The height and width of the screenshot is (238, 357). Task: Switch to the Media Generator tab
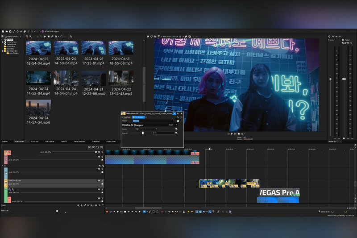pos(80,141)
